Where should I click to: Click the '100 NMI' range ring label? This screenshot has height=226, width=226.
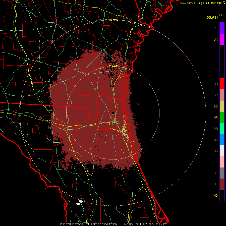tap(113, 20)
